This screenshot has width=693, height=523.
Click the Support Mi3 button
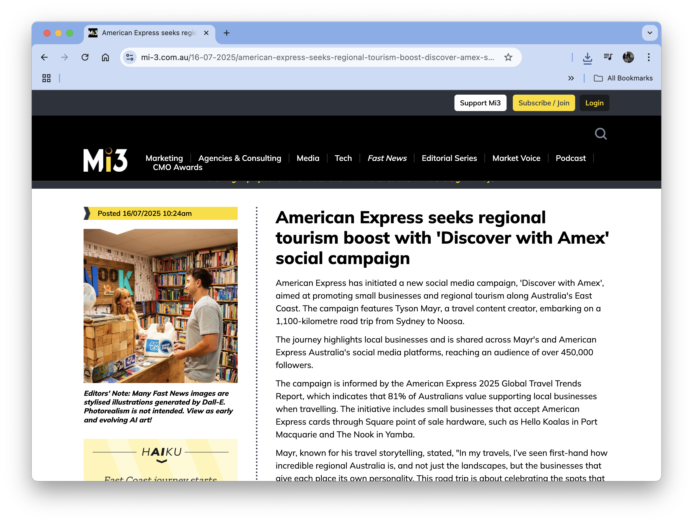click(x=480, y=103)
